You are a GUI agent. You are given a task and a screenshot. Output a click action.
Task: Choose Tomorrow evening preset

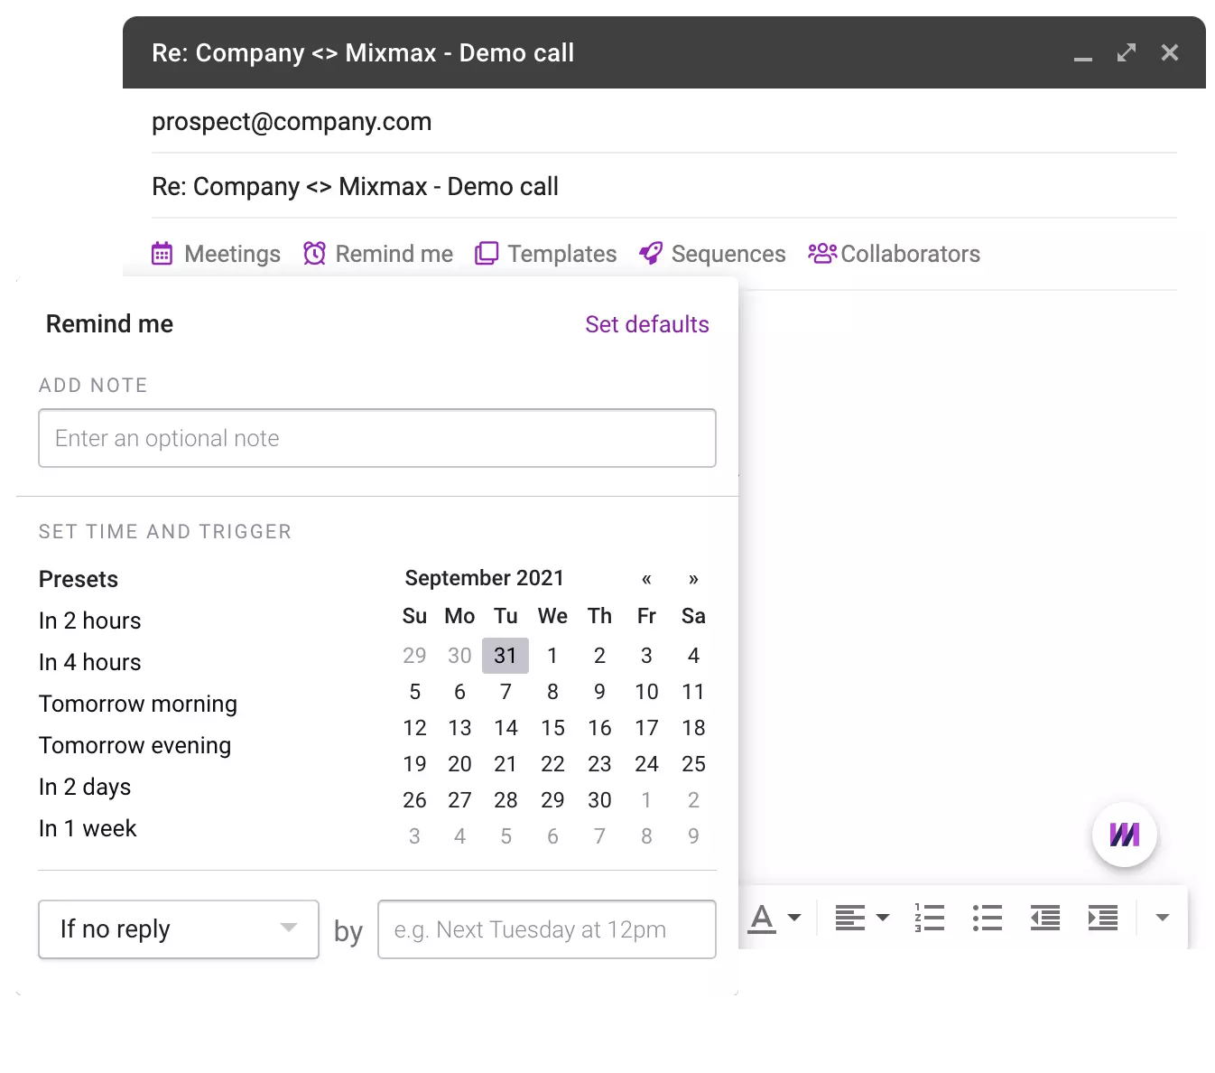click(x=135, y=746)
